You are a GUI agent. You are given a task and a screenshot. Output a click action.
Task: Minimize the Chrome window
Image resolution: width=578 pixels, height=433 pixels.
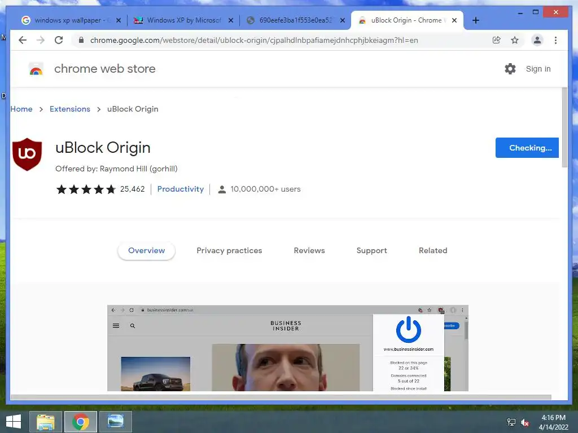(520, 12)
